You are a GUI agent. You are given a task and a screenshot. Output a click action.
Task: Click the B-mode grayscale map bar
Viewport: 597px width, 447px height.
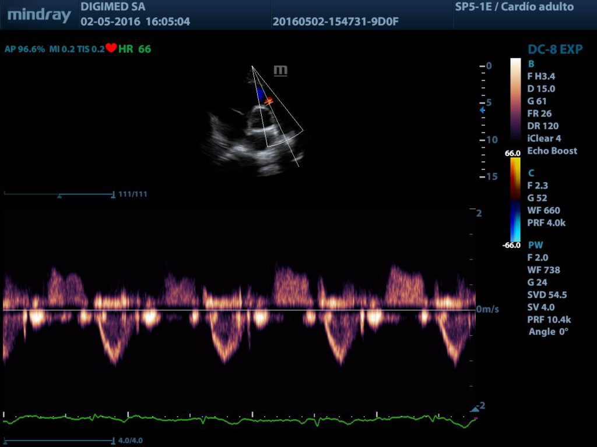[515, 100]
